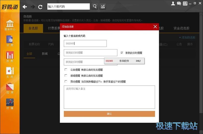Image resolution: width=203 pixels, height=134 pixels.
Task: Open the 应用 applications sidebar icon
Action: coord(10,89)
